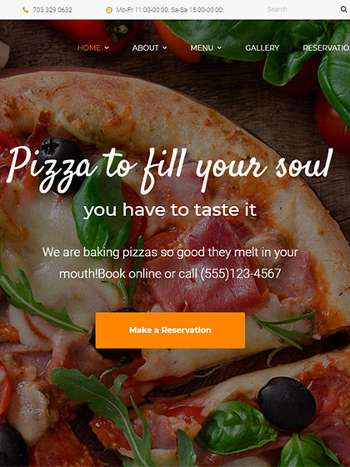Expand the ABOUT dropdown chevron

click(x=165, y=48)
